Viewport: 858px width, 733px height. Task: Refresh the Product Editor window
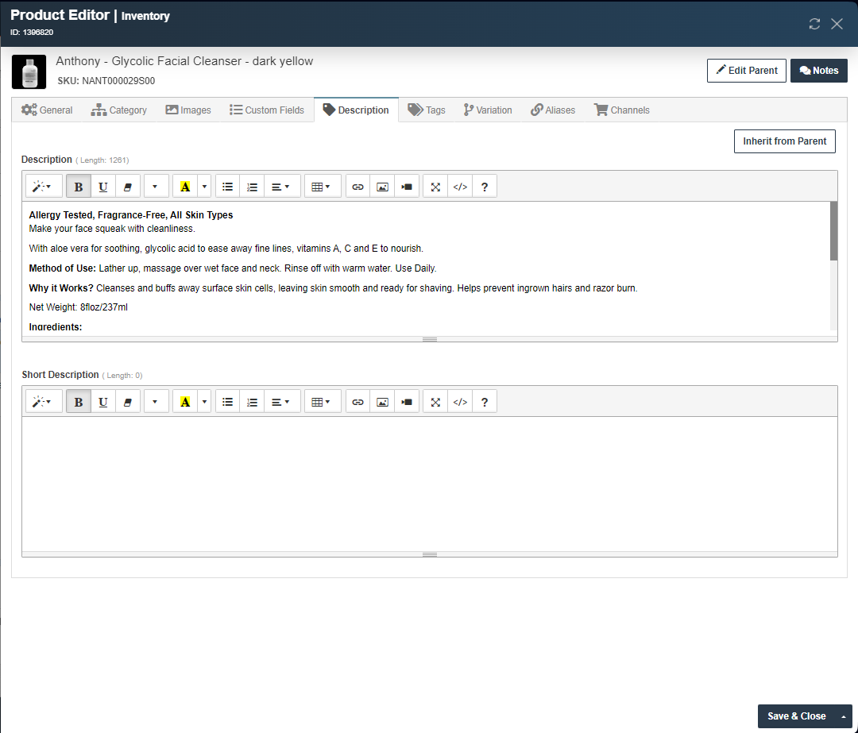(815, 24)
